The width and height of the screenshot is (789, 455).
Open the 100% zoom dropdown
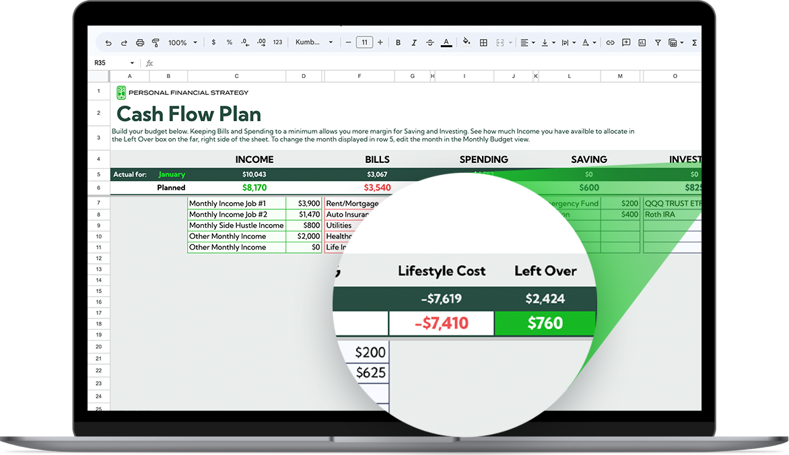[182, 43]
